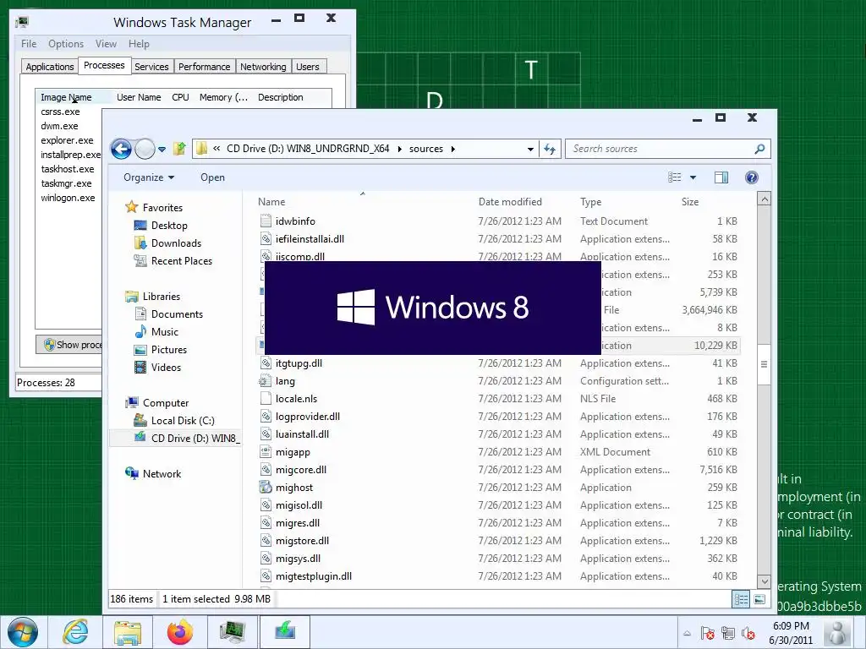Click the search magnifier icon
The width and height of the screenshot is (866, 649).
pyautogui.click(x=760, y=149)
